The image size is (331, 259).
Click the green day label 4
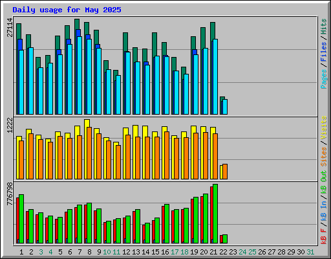(50, 252)
